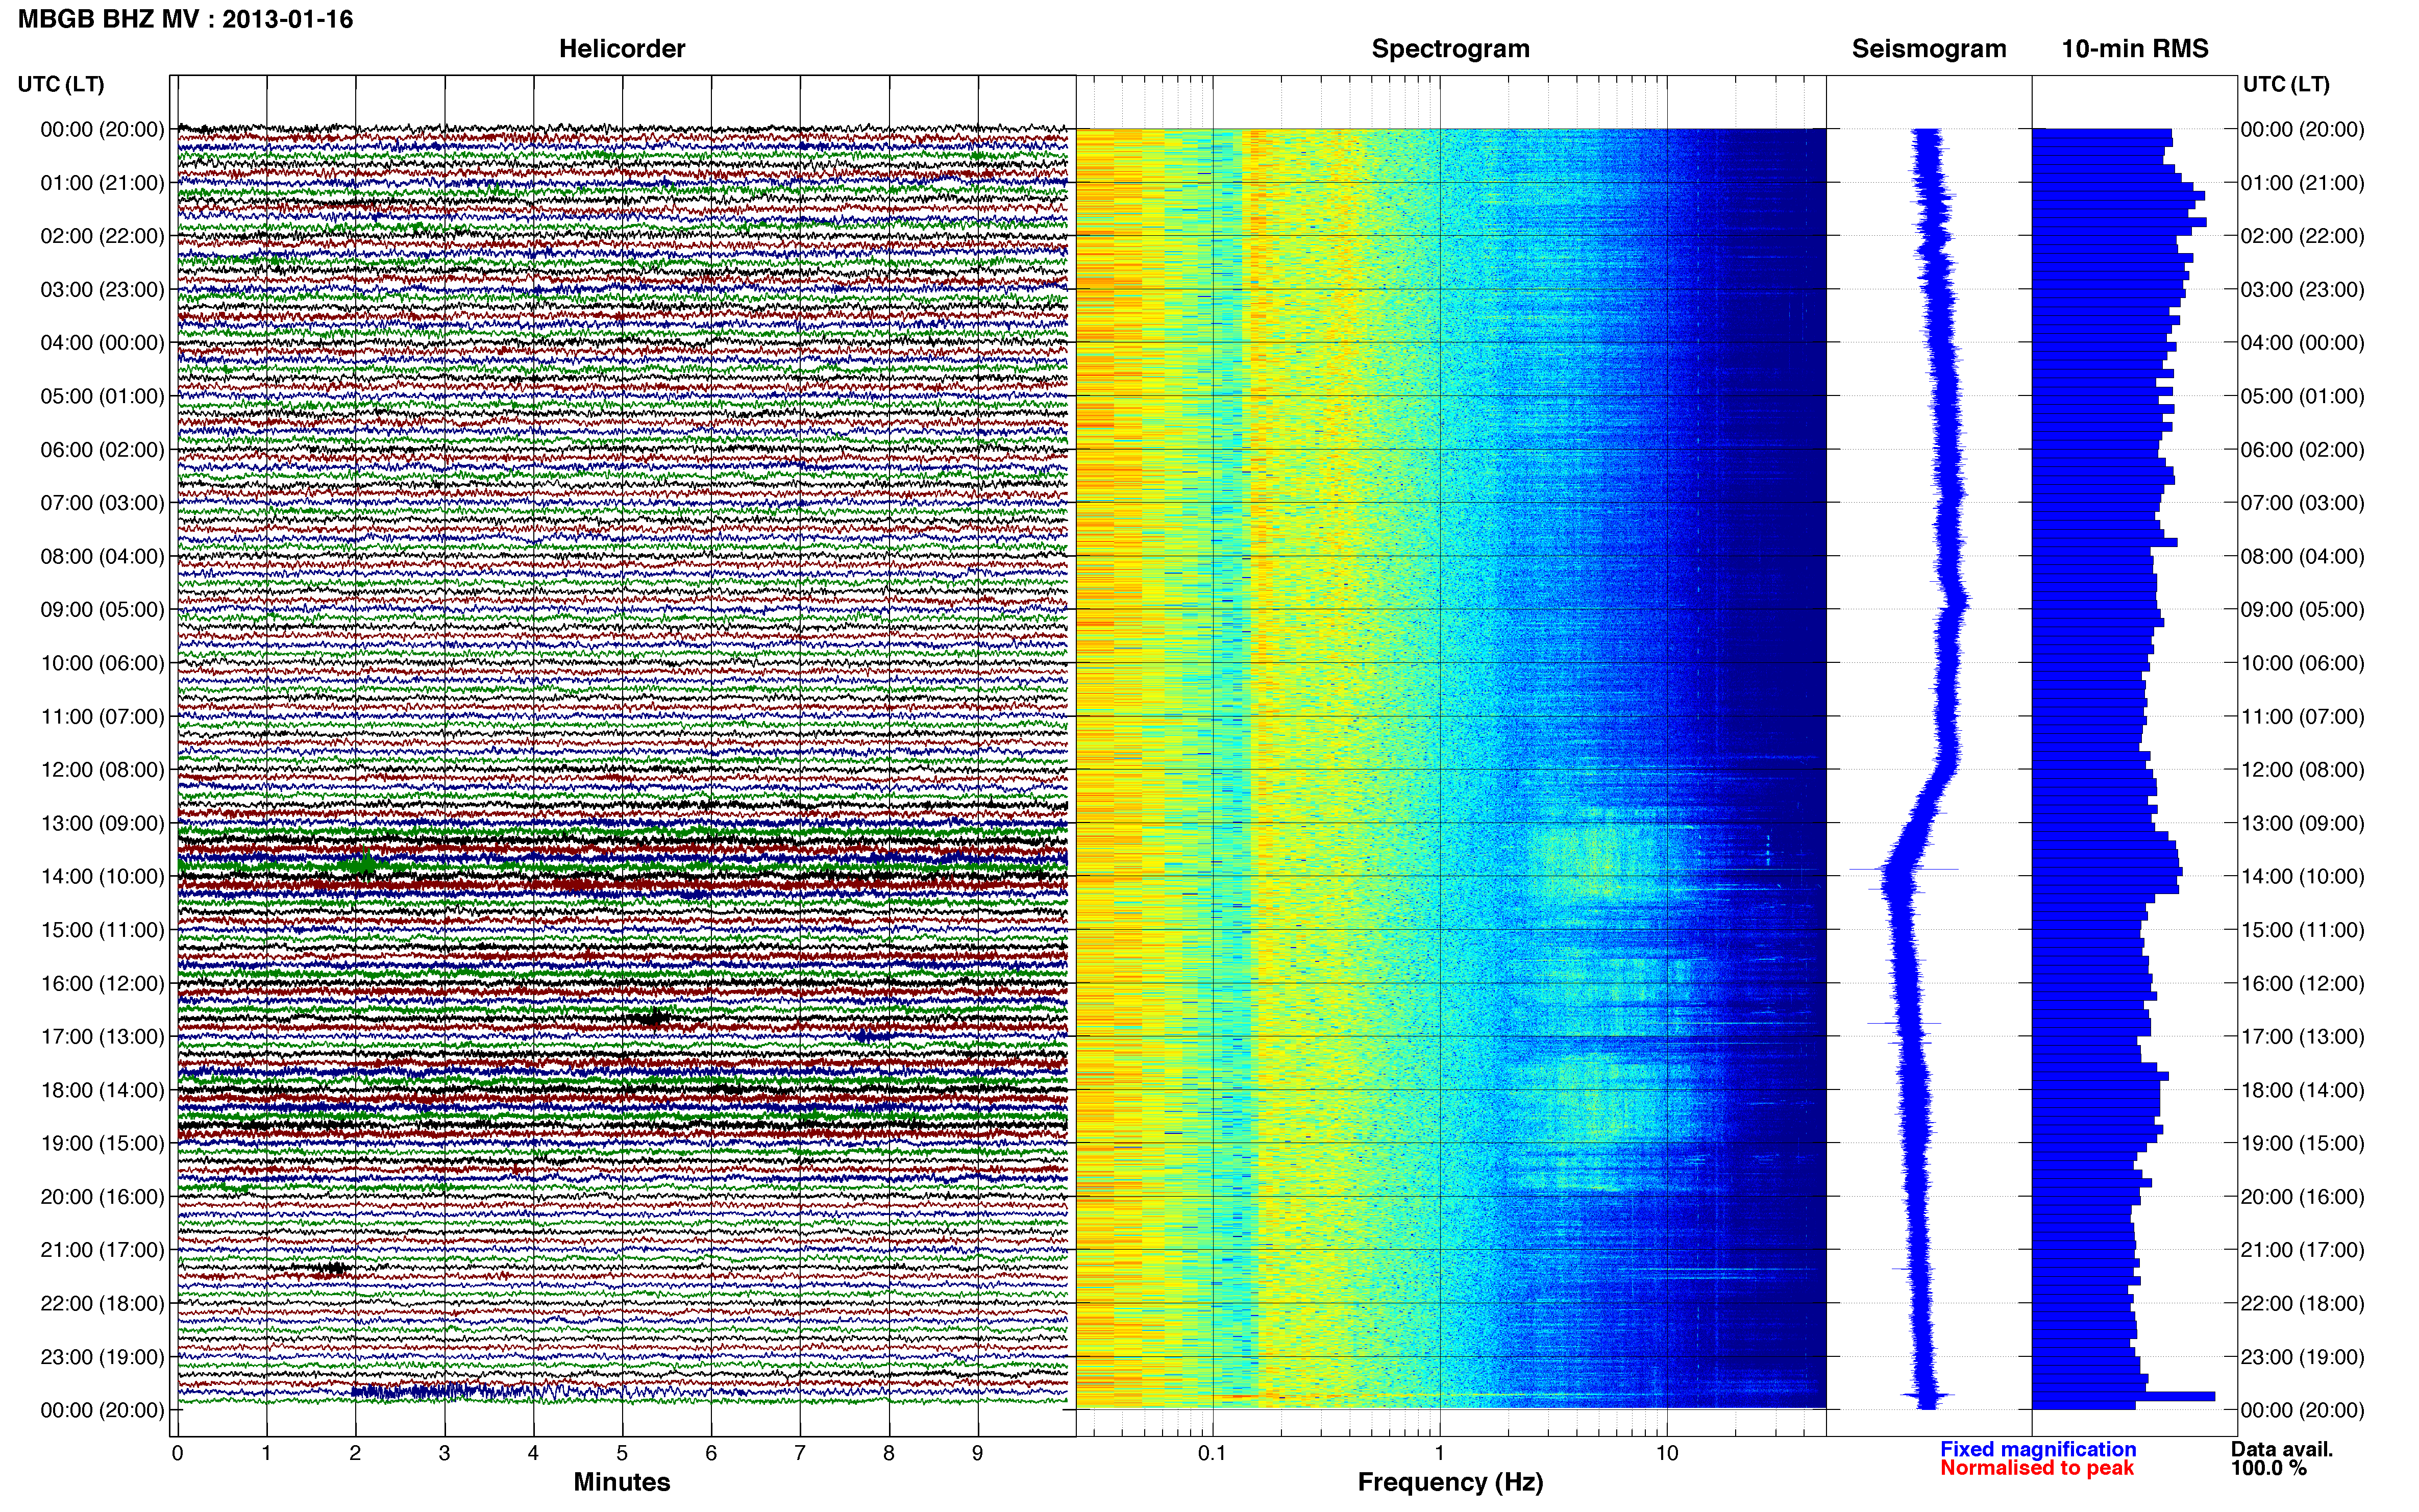Click the peak RMS bar near 02:00
Viewport: 2419px width, 1512px height.
pyautogui.click(x=2119, y=222)
